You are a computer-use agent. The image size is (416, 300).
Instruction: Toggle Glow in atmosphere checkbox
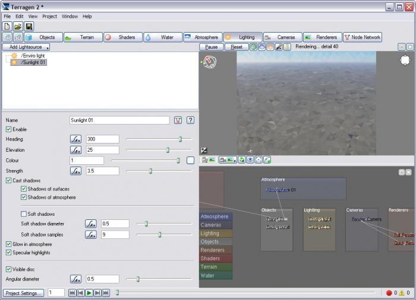tap(8, 244)
